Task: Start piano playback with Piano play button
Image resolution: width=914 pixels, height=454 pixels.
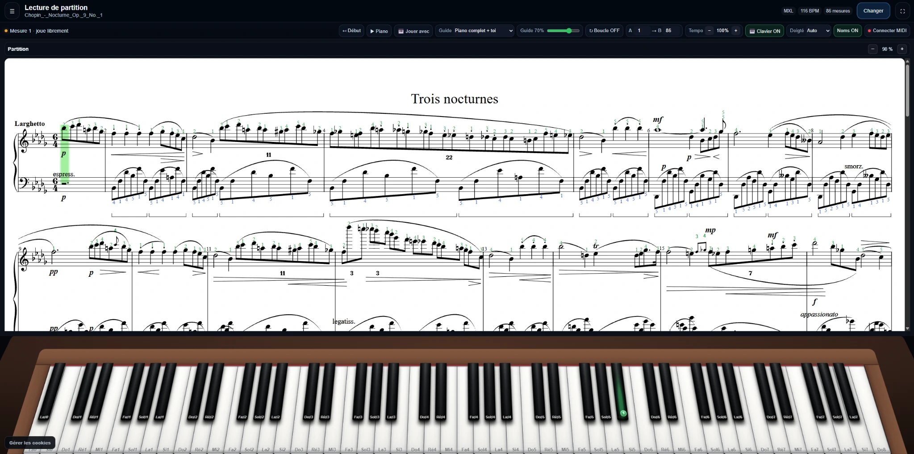Action: pyautogui.click(x=379, y=31)
